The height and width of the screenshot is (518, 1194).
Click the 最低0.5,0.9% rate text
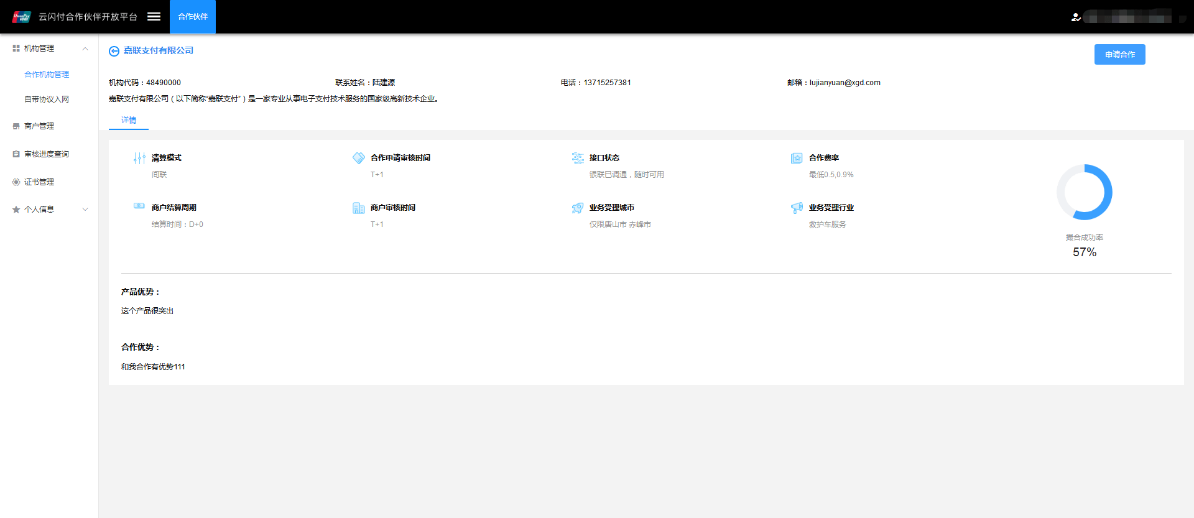coord(831,175)
